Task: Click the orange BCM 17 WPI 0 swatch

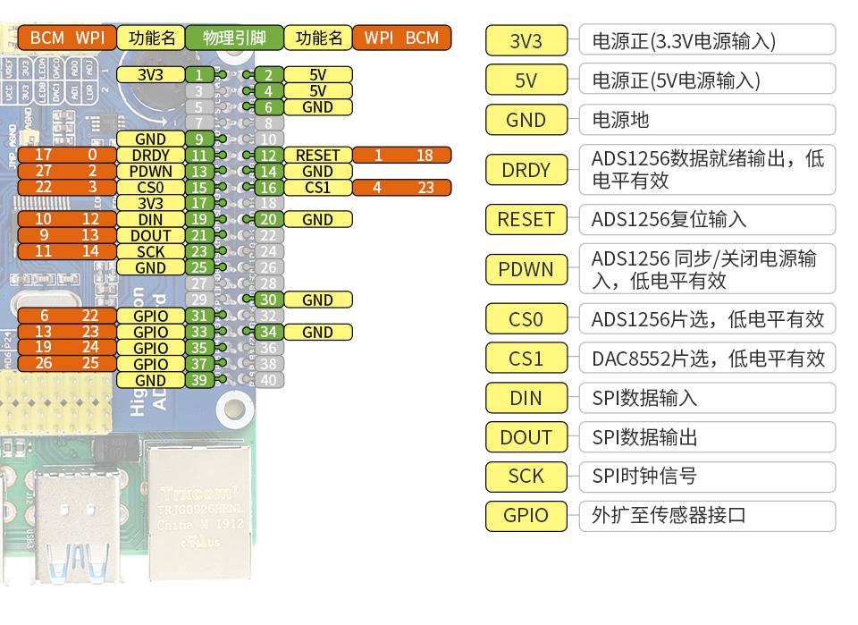Action: (x=66, y=156)
